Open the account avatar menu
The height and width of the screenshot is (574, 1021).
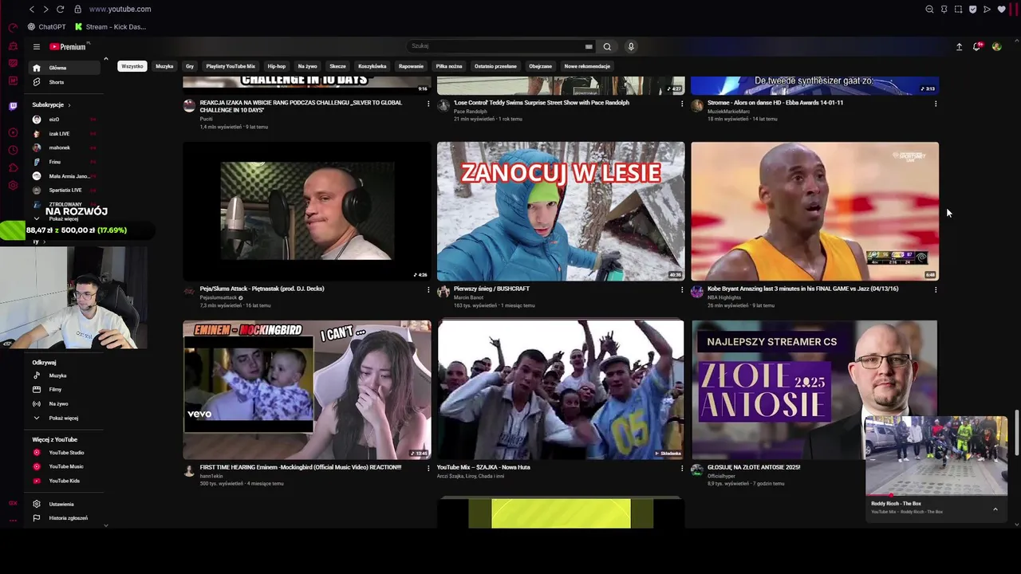coord(996,46)
